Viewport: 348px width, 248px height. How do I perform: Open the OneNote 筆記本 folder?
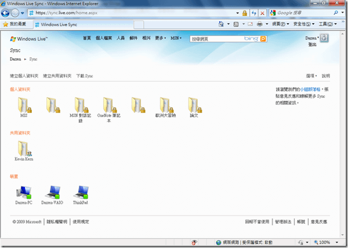coord(109,110)
